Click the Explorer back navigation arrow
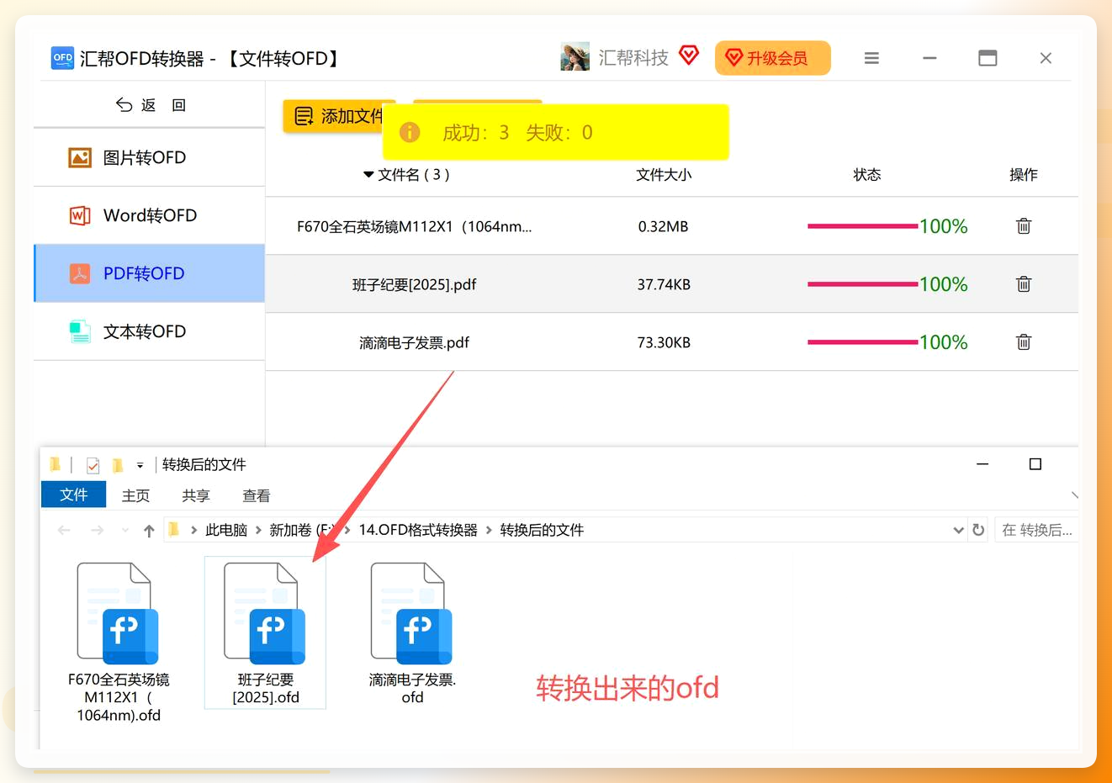Screen dimensions: 1112x783 [64, 530]
